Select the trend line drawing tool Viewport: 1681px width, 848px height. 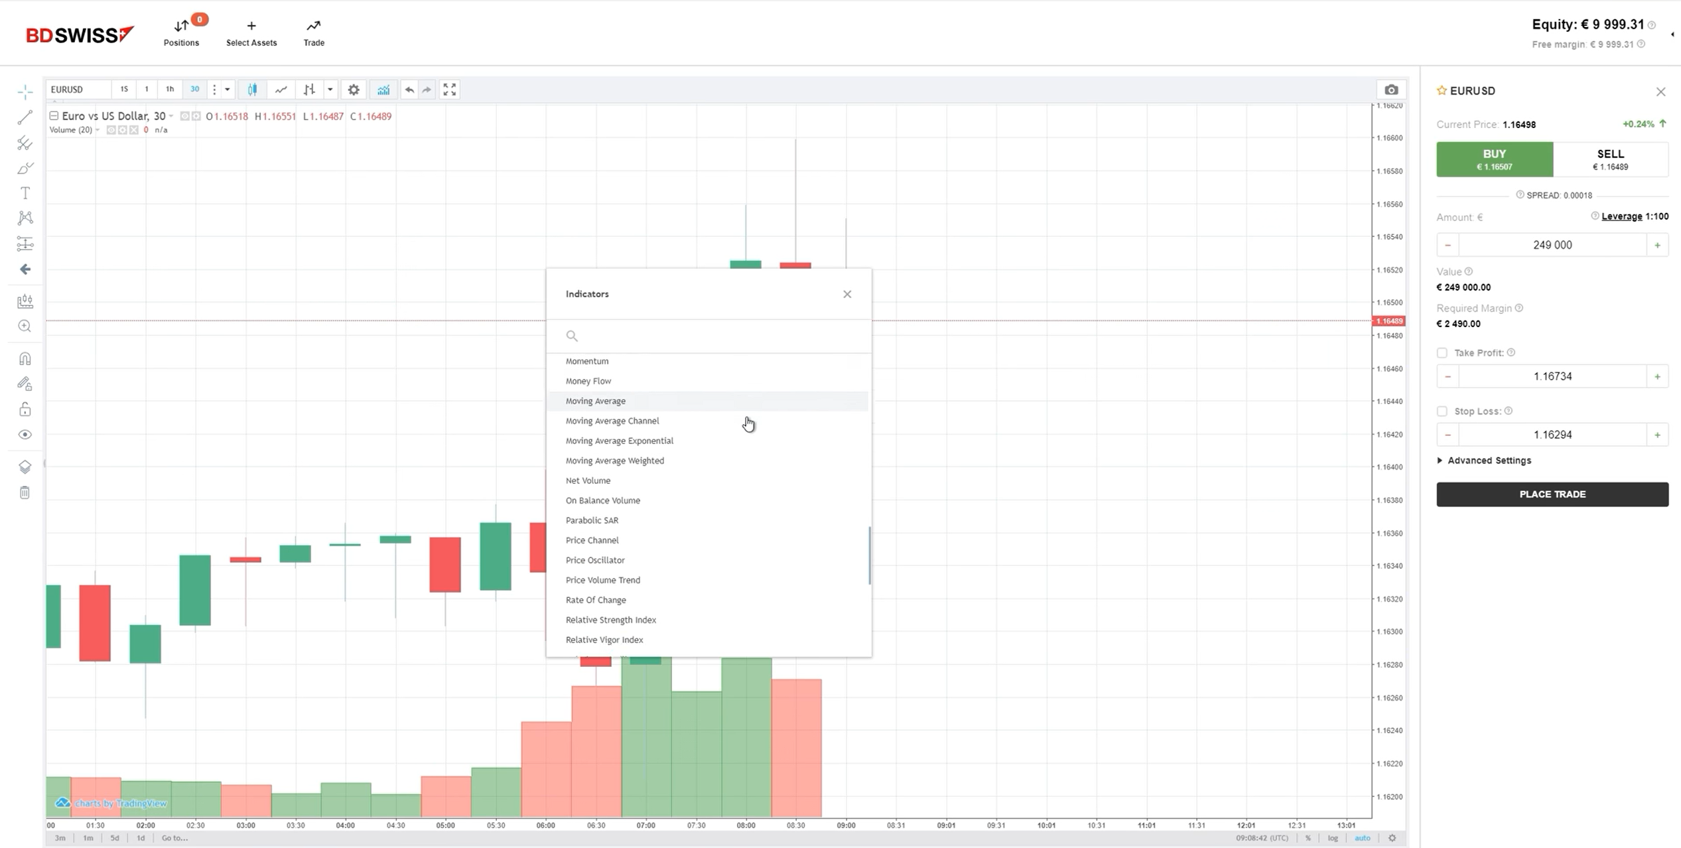(25, 117)
